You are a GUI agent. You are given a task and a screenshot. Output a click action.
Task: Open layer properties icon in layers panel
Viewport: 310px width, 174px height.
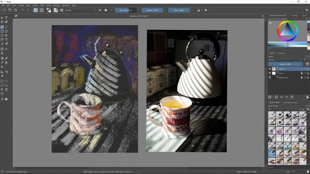[x=292, y=97]
